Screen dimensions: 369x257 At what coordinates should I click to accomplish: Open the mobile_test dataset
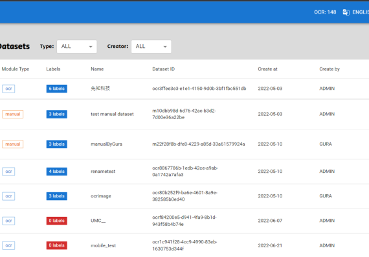click(104, 245)
